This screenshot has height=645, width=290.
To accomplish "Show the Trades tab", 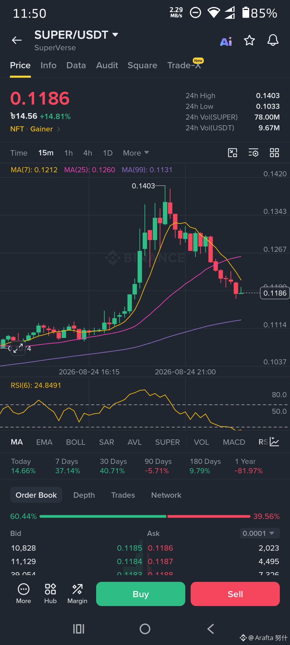I will (123, 495).
